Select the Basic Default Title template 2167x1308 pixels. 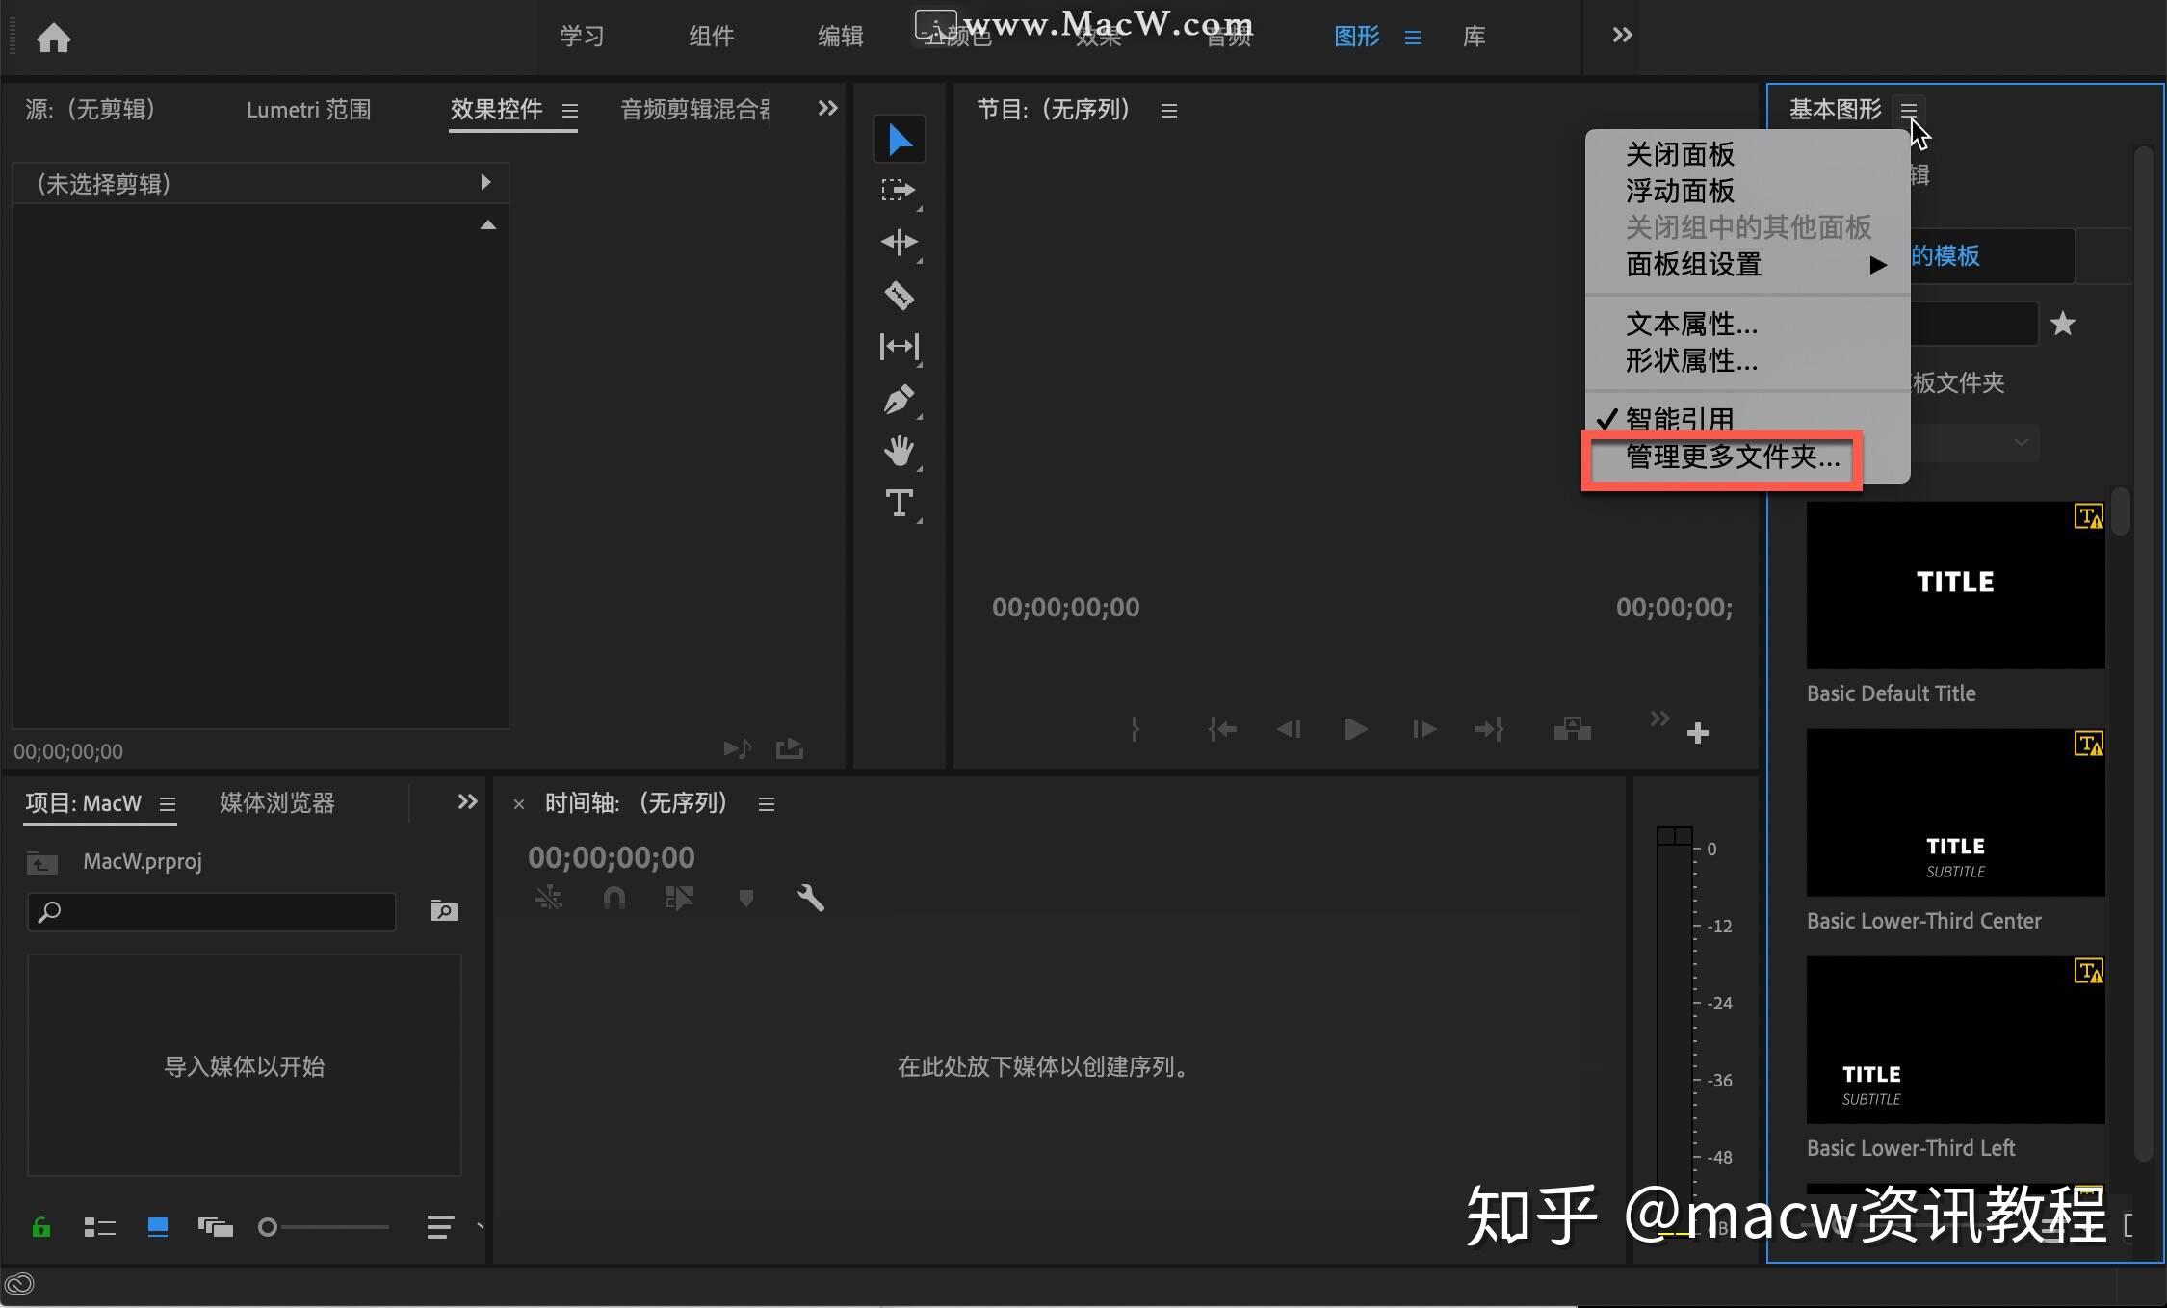point(1953,585)
